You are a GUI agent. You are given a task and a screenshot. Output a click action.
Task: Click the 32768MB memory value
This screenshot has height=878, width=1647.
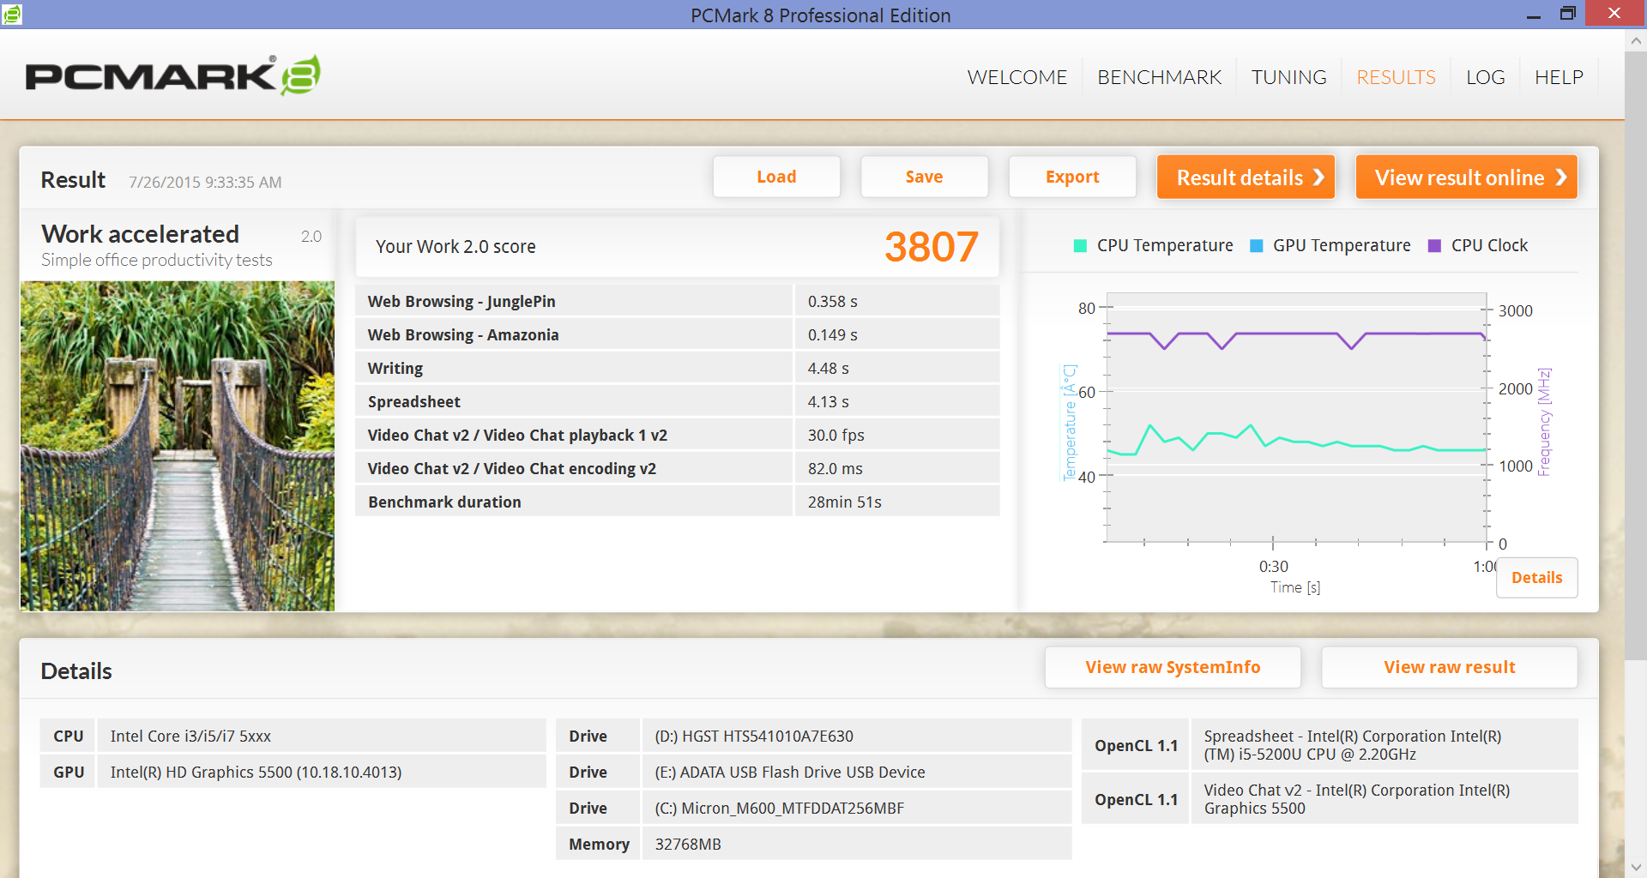pos(688,845)
